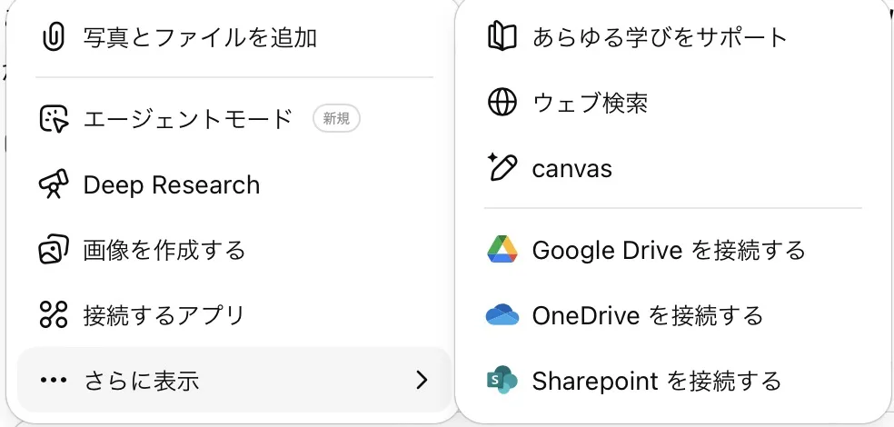The width and height of the screenshot is (894, 427).
Task: Click the OneDrive cloud icon
Action: (x=502, y=314)
